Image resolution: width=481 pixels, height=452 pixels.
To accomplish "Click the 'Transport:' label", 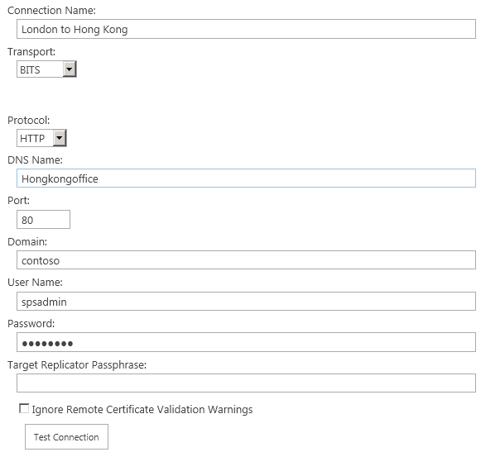I will (x=31, y=52).
